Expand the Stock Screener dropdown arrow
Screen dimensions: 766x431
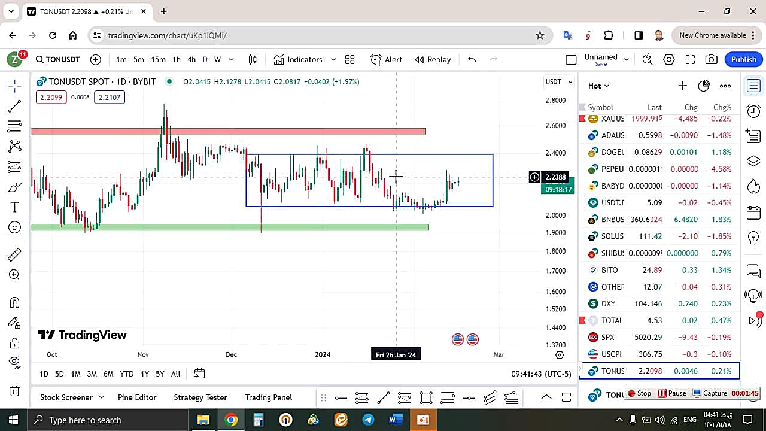point(101,397)
